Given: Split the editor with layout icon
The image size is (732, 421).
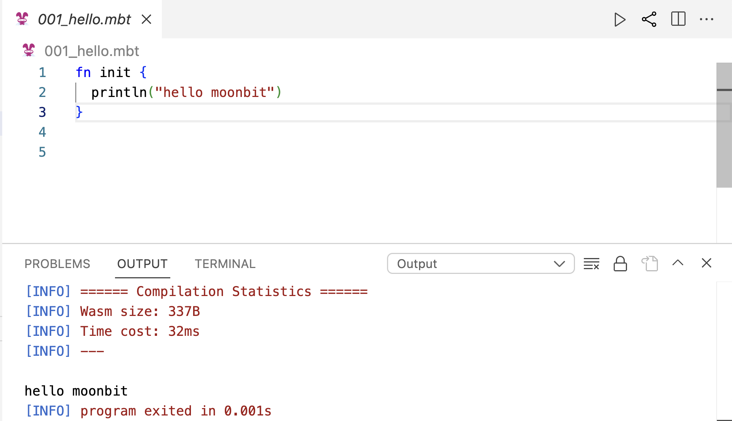Looking at the screenshot, I should pos(678,19).
